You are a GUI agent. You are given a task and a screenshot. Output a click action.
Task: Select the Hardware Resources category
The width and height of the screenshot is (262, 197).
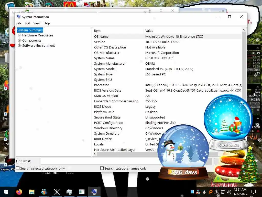point(38,35)
